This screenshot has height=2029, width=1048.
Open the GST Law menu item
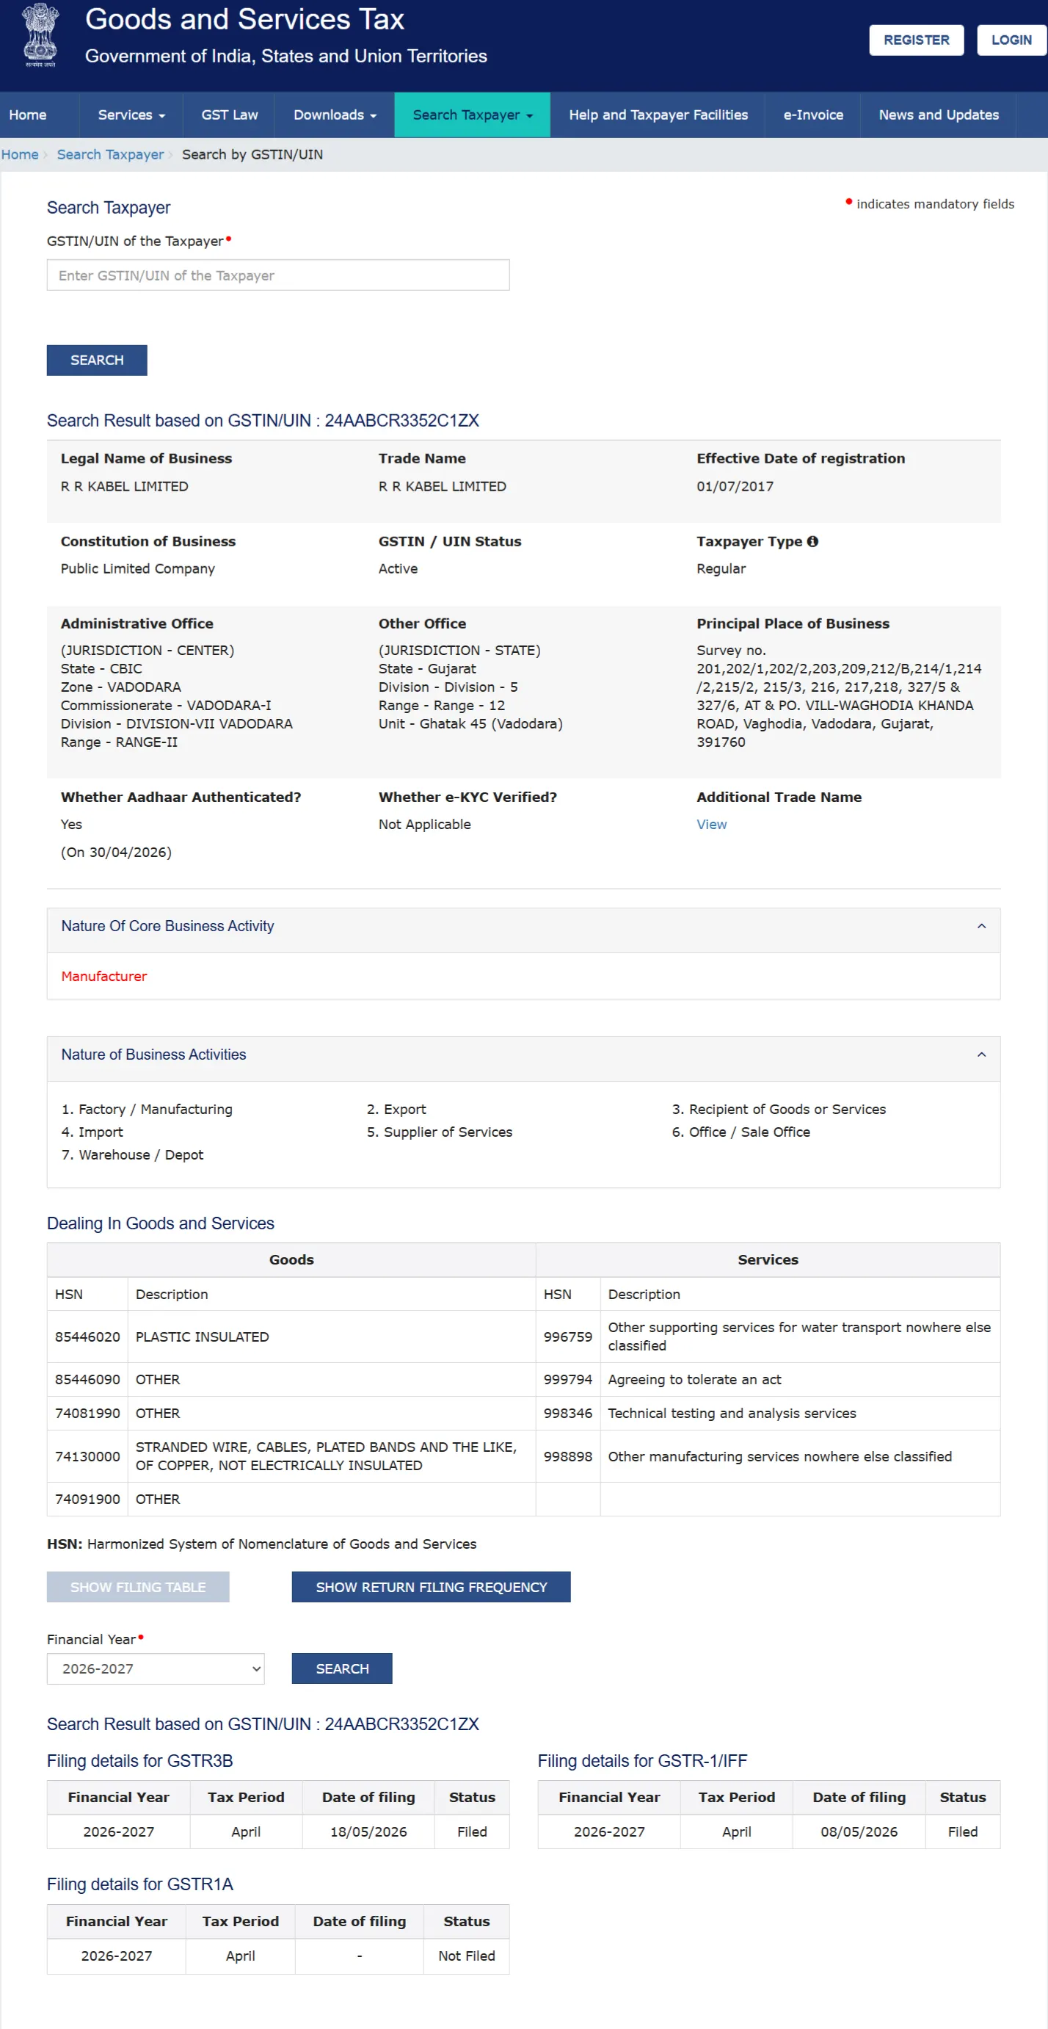pos(229,115)
